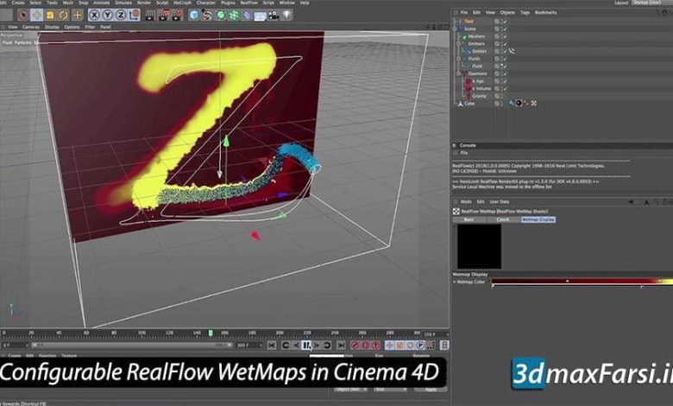Open viewport Display menu
673x406 pixels.
[53, 27]
